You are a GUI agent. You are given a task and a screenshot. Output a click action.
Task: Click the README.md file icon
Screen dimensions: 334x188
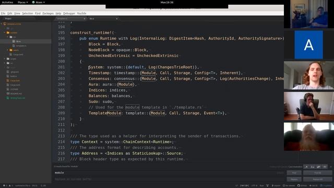[8, 93]
